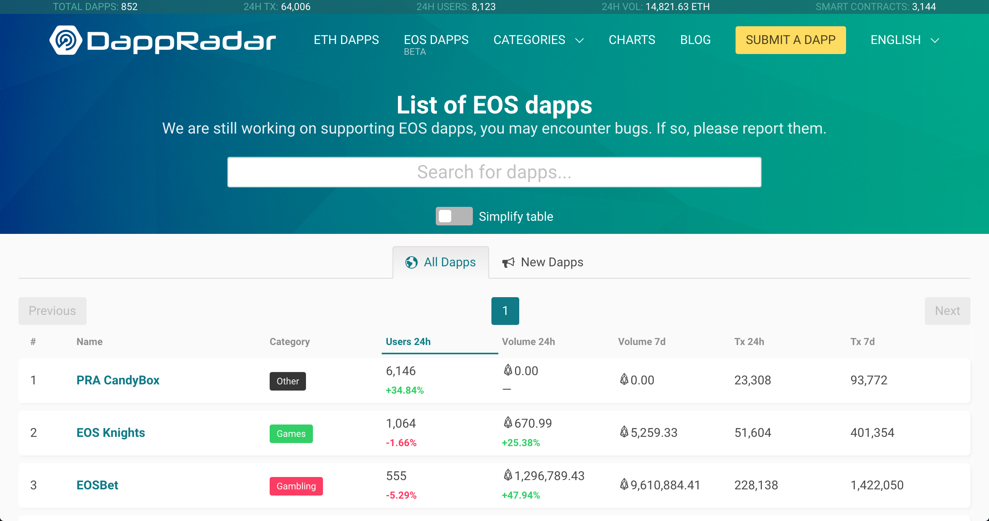Click the 401,354 Tx 7d value
The image size is (989, 521).
coord(872,433)
